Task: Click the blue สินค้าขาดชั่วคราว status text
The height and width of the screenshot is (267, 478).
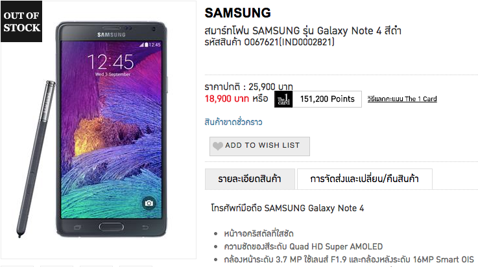Action: [x=233, y=122]
